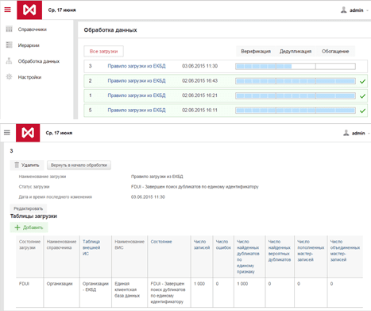Click the Добавить button
This screenshot has height=311, width=371.
point(29,227)
